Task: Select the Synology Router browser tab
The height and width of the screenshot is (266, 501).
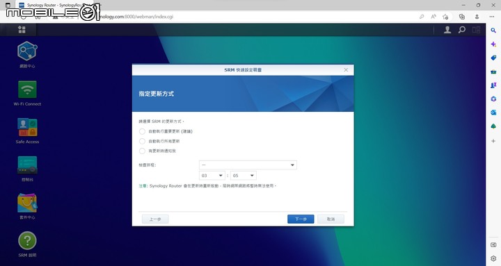Action: click(x=54, y=5)
